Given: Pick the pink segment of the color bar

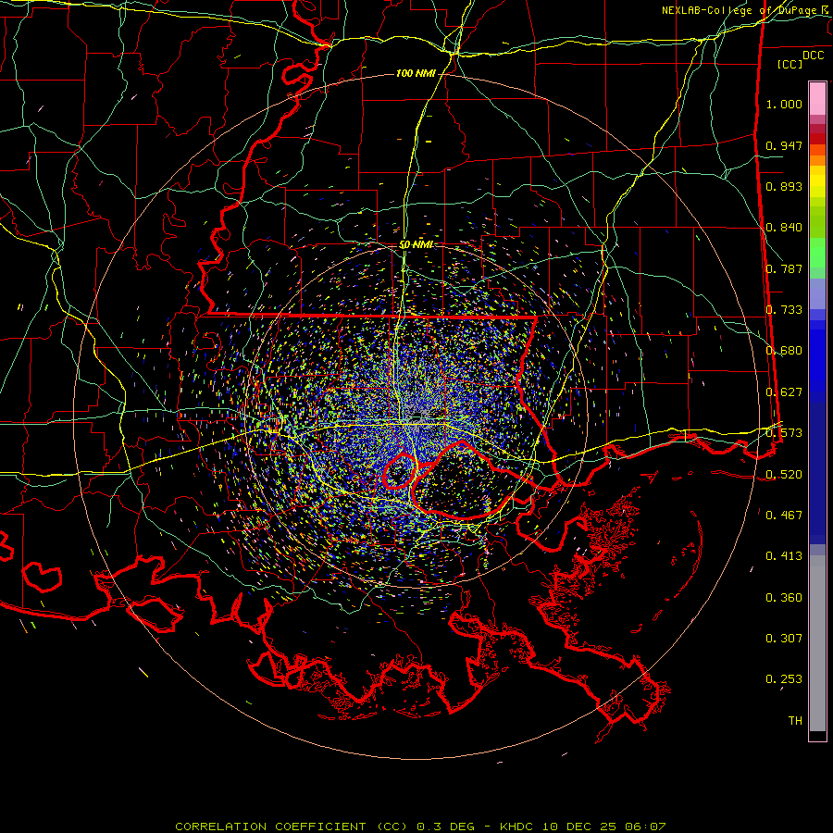Looking at the screenshot, I should [x=817, y=99].
